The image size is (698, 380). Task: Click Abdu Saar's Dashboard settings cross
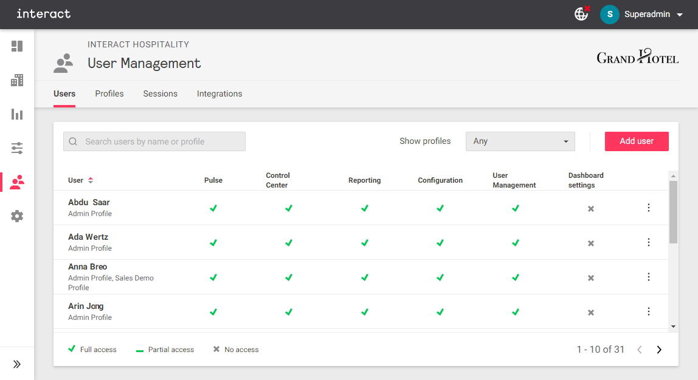tap(591, 208)
